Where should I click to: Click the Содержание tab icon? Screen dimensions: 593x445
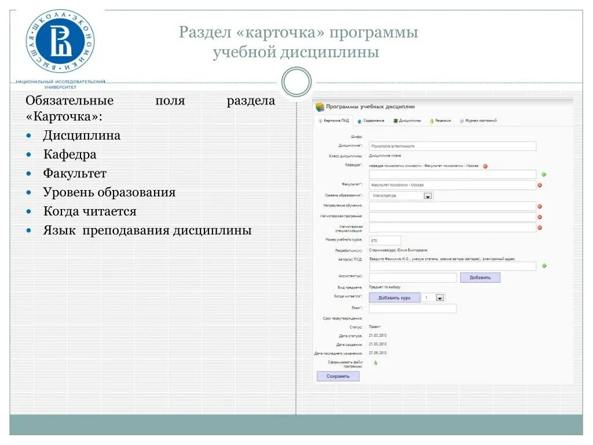tap(359, 121)
